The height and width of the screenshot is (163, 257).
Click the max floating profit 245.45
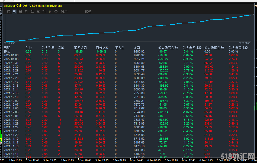pyautogui.click(x=209, y=59)
